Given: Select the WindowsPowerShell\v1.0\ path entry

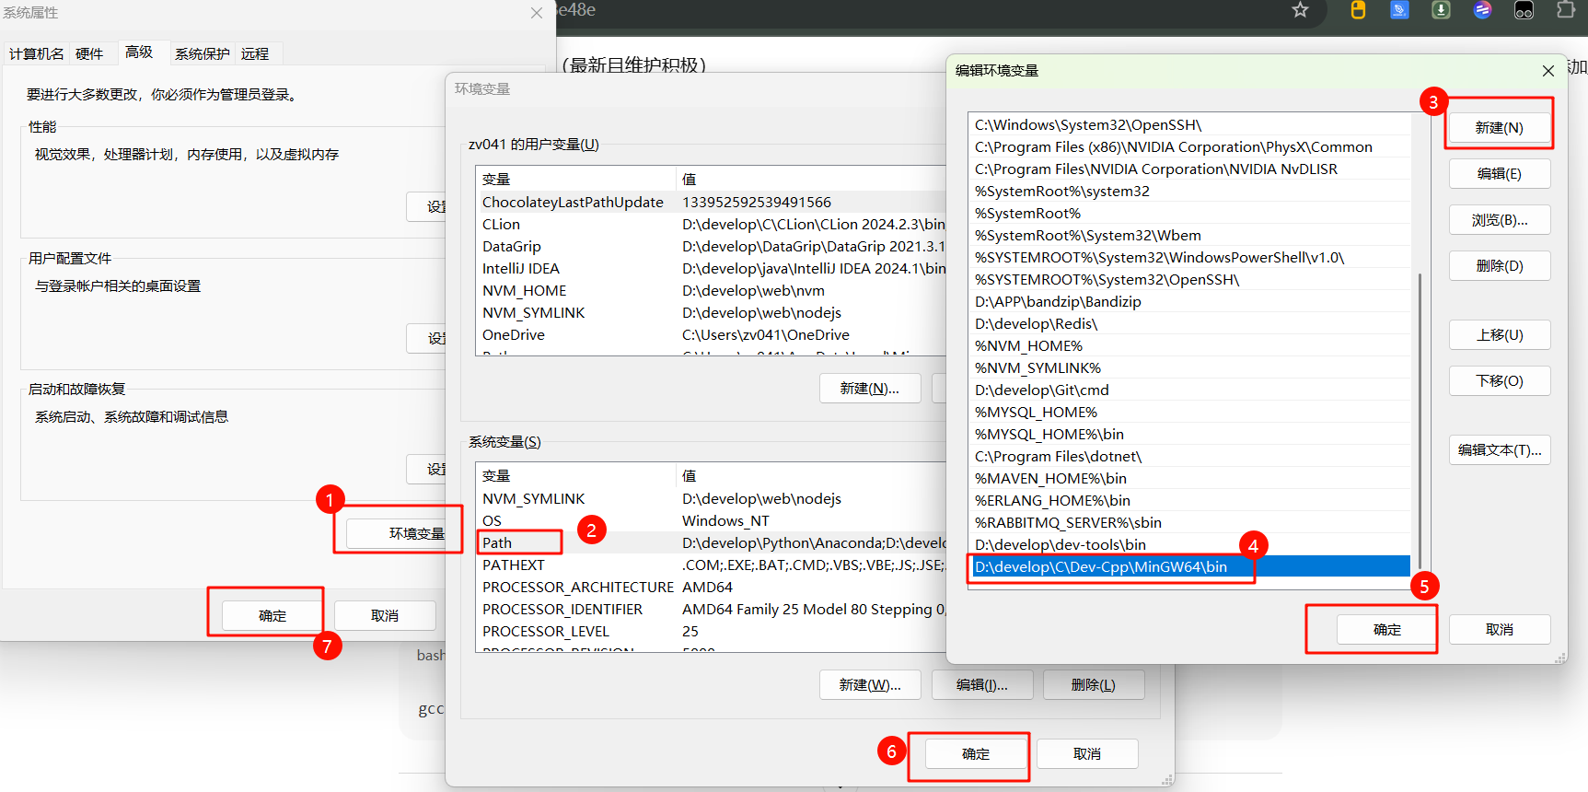Looking at the screenshot, I should [x=1189, y=258].
